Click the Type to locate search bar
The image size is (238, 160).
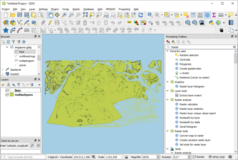click(x=24, y=157)
